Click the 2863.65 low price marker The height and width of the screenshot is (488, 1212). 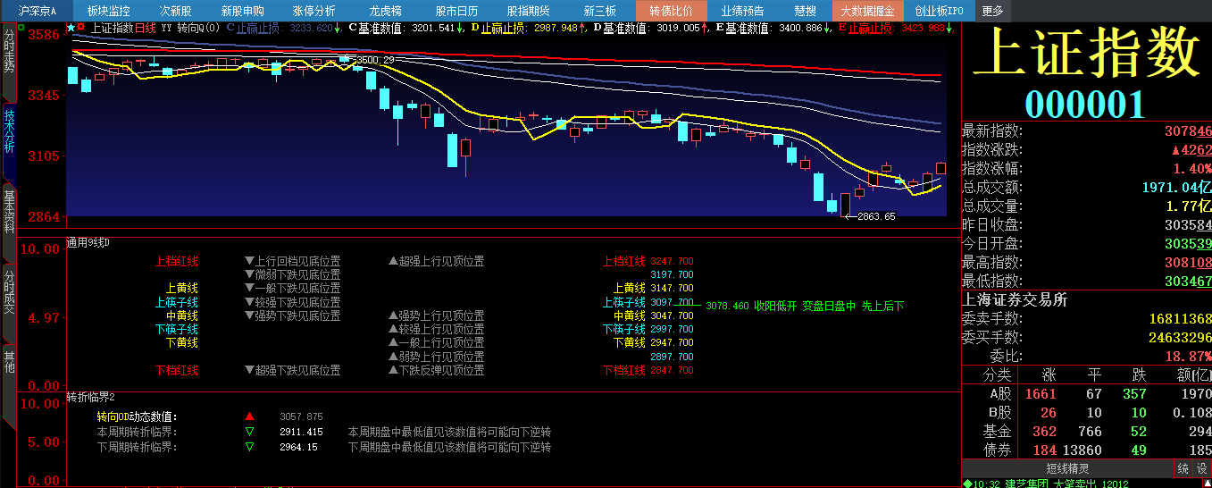coord(875,216)
